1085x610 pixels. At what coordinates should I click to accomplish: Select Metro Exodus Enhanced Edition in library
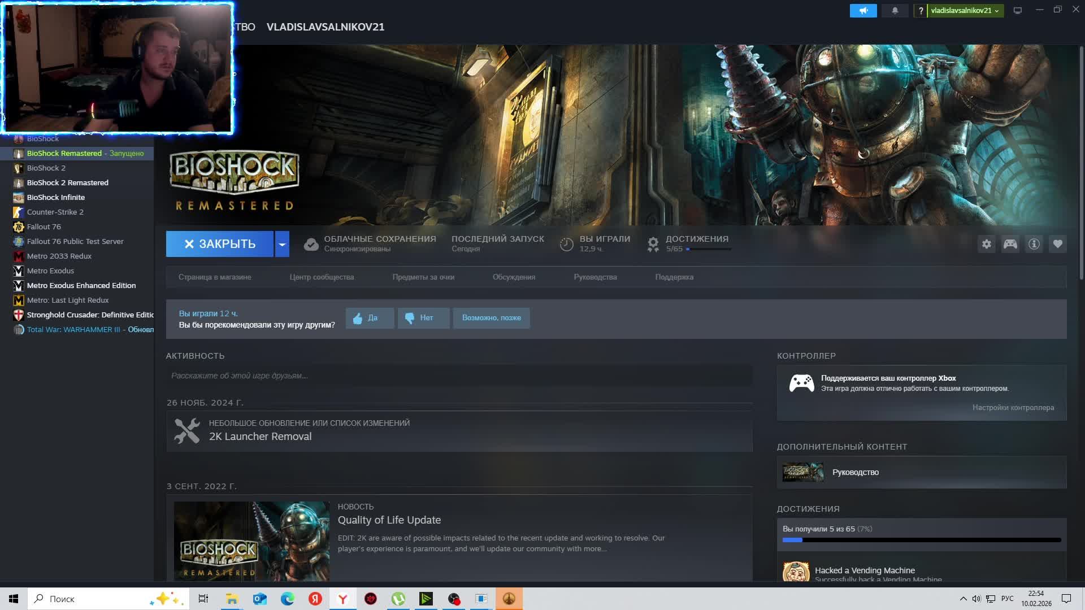pos(81,286)
